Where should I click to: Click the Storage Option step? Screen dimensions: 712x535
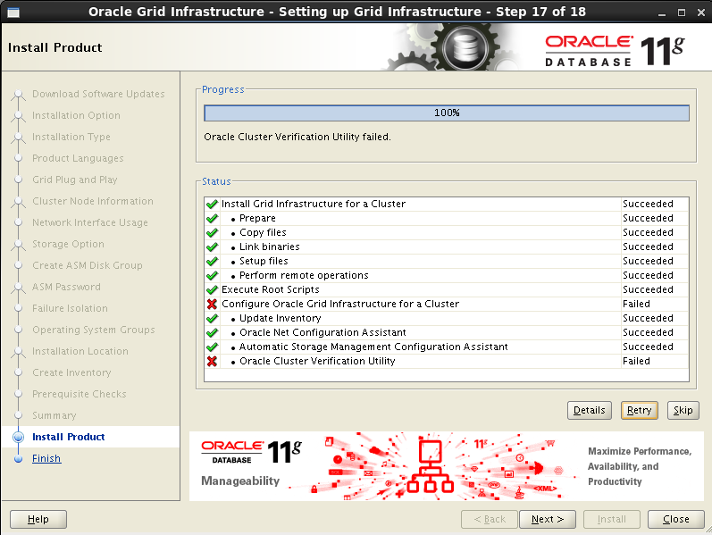pos(68,245)
